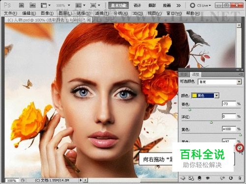246x184 pixels.
Task: Click the canvas vertical scrollbar up arrow
Action: 239,26
